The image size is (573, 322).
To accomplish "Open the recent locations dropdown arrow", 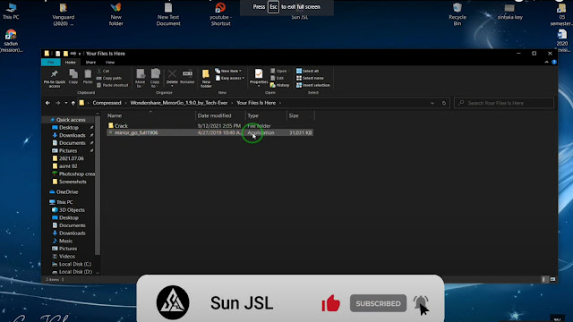I will pos(65,103).
